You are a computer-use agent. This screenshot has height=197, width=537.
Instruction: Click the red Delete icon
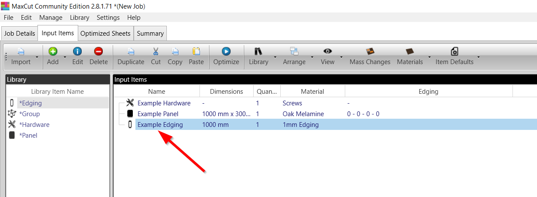tap(98, 52)
